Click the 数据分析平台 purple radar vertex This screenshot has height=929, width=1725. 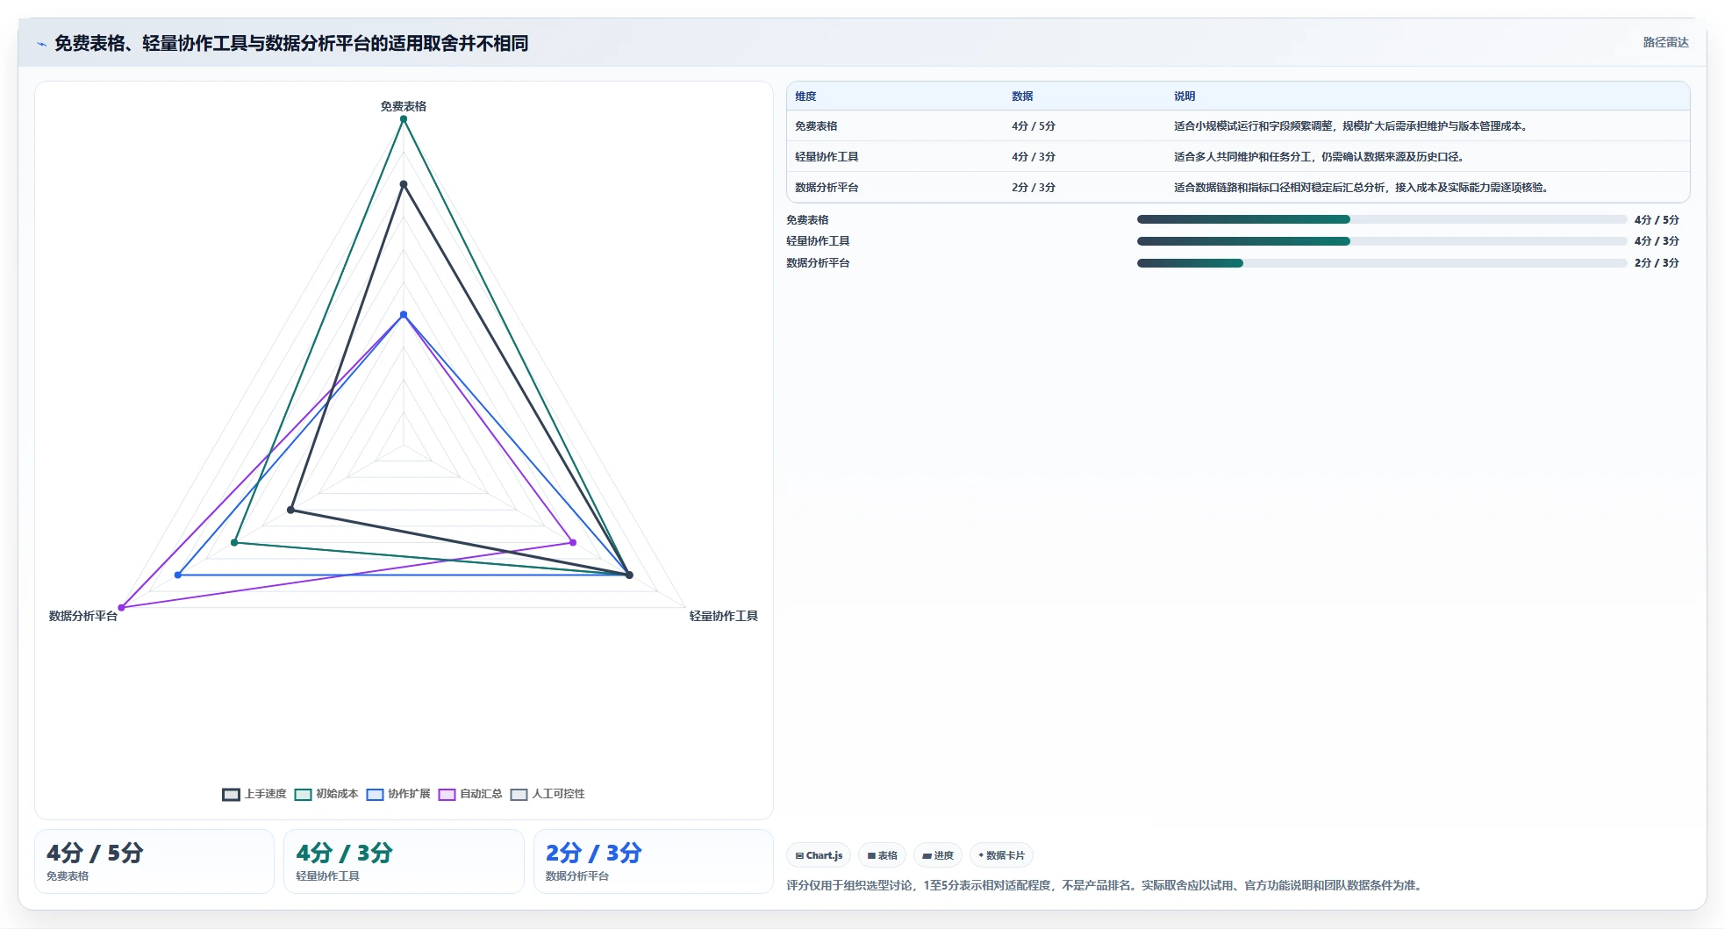tap(122, 607)
